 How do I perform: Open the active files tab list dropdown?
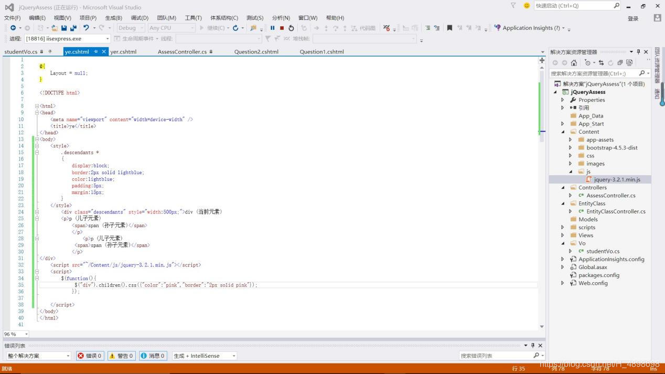coord(542,52)
